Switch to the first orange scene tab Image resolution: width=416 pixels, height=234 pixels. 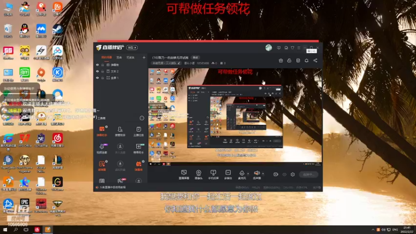click(107, 57)
